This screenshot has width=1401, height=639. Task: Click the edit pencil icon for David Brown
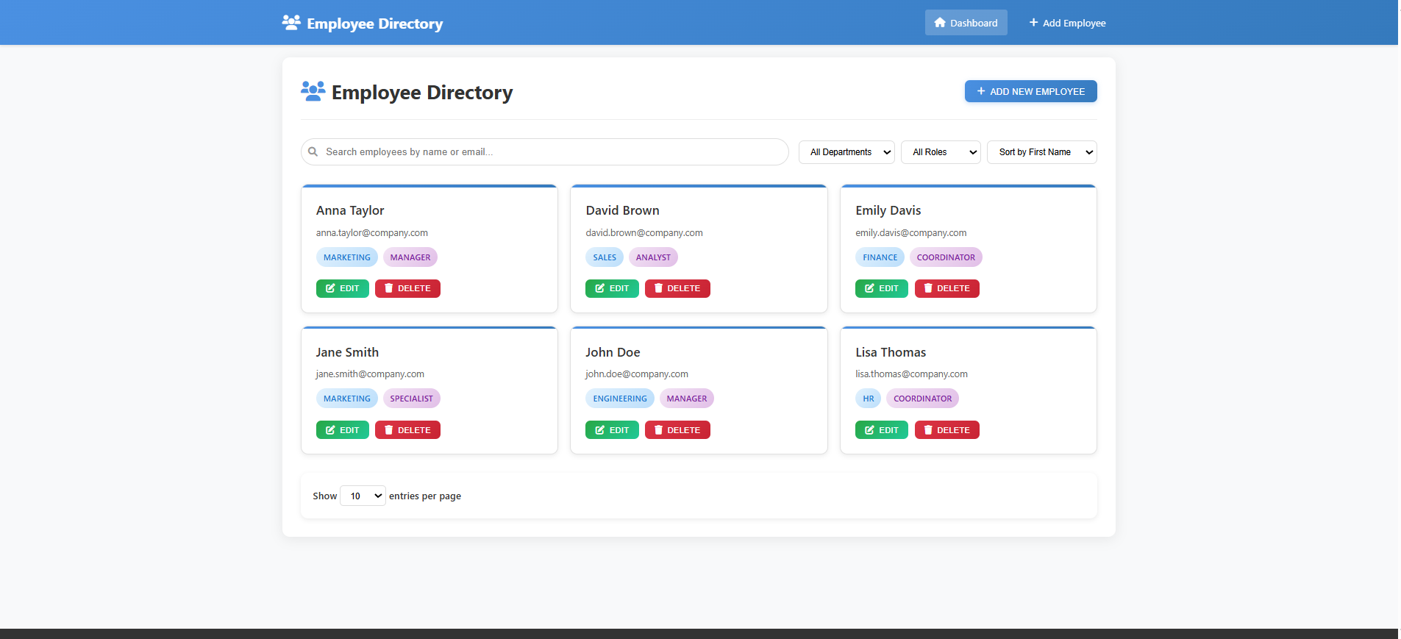[x=600, y=288]
